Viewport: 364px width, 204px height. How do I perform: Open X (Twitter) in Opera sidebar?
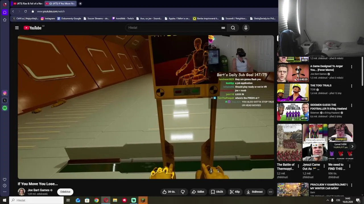5,101
